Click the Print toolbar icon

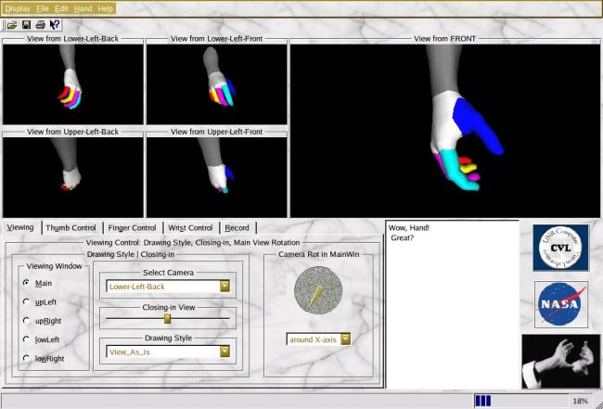(41, 24)
